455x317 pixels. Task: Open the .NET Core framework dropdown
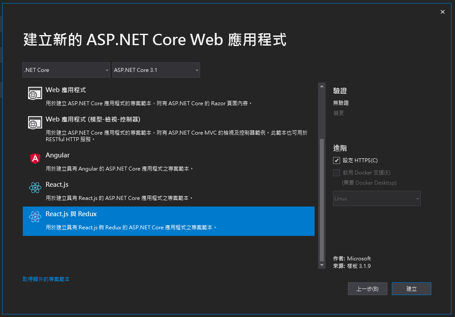66,70
